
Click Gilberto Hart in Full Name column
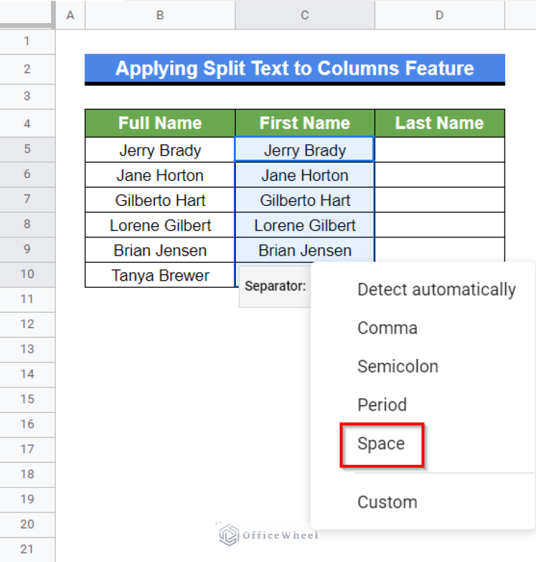tap(160, 200)
